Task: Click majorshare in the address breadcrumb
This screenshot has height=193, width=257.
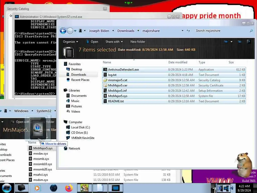Action: coord(151,31)
